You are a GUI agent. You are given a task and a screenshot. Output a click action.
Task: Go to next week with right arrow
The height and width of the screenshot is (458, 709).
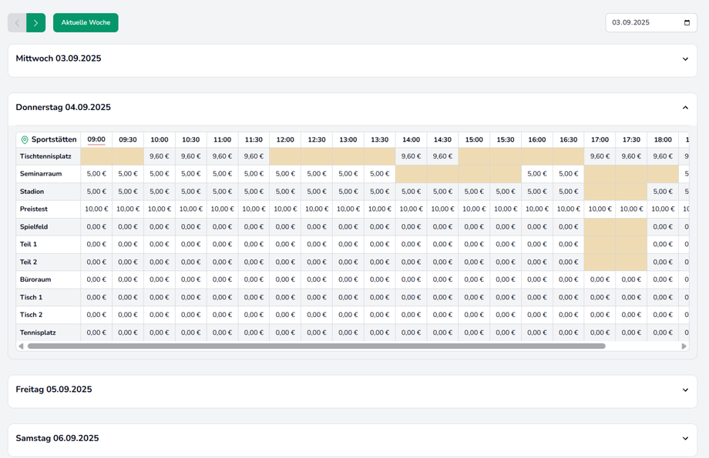(35, 23)
